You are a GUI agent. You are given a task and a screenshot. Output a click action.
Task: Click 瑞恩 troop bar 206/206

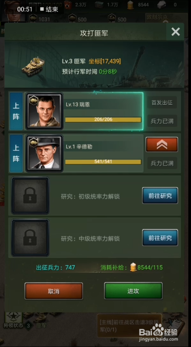tap(103, 119)
